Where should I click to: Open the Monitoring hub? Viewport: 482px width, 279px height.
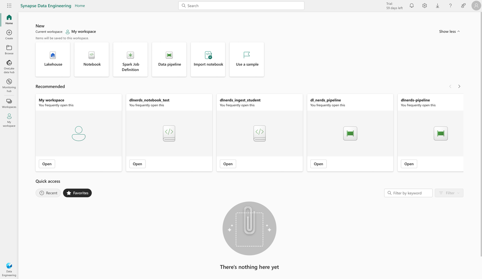[x=9, y=85]
